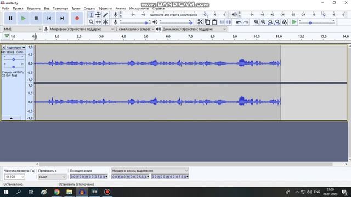The image size is (351, 197).
Task: Skip to end of track
Action: [62, 18]
